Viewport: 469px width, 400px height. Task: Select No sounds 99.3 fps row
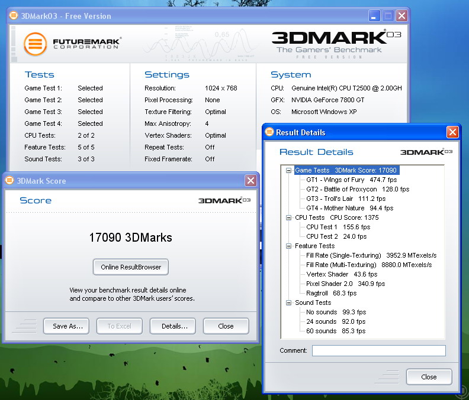tap(336, 312)
